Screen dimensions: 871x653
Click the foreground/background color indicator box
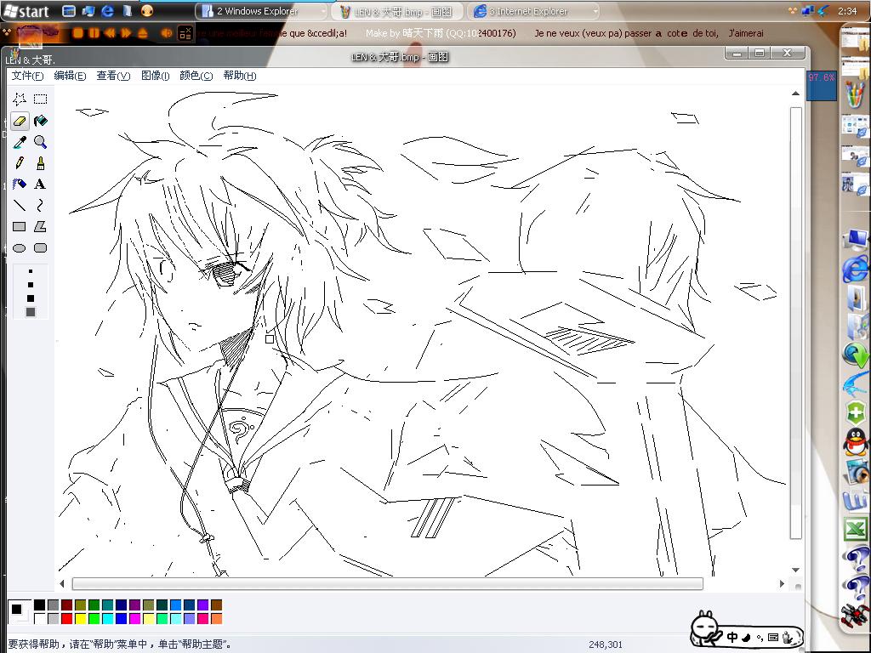(20, 612)
